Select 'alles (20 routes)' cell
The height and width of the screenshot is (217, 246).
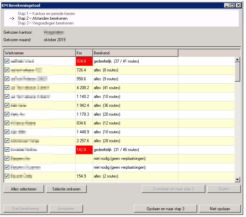(x=135, y=114)
